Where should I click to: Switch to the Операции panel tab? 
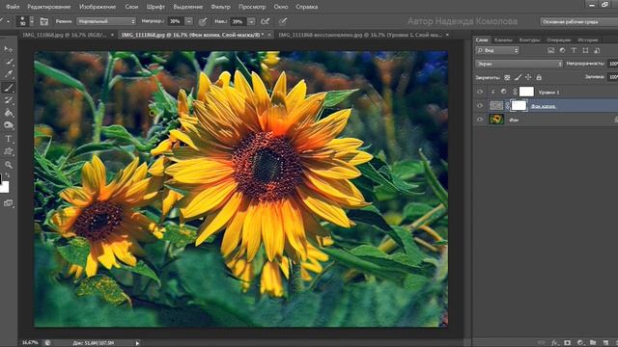pos(558,40)
